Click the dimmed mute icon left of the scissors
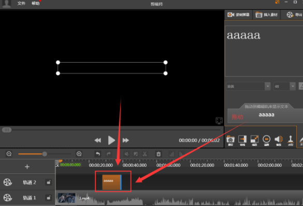The image size is (303, 206). click(x=126, y=154)
